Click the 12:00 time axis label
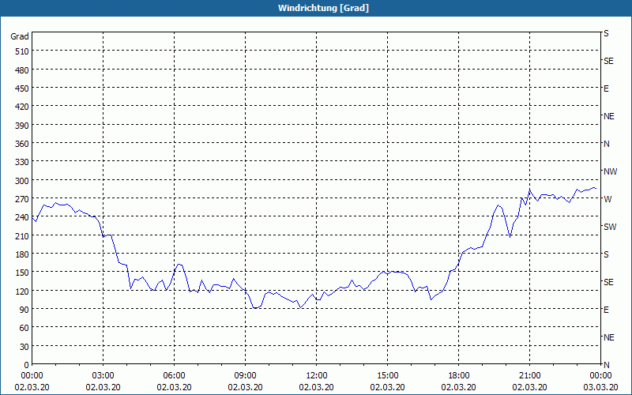The height and width of the screenshot is (395, 632). (317, 376)
